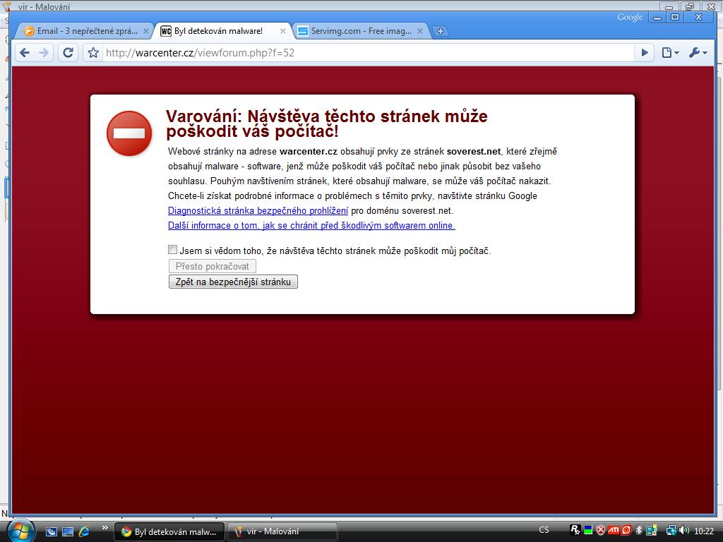Launch Internet Explorer from quick launch
The width and height of the screenshot is (723, 542).
click(84, 531)
